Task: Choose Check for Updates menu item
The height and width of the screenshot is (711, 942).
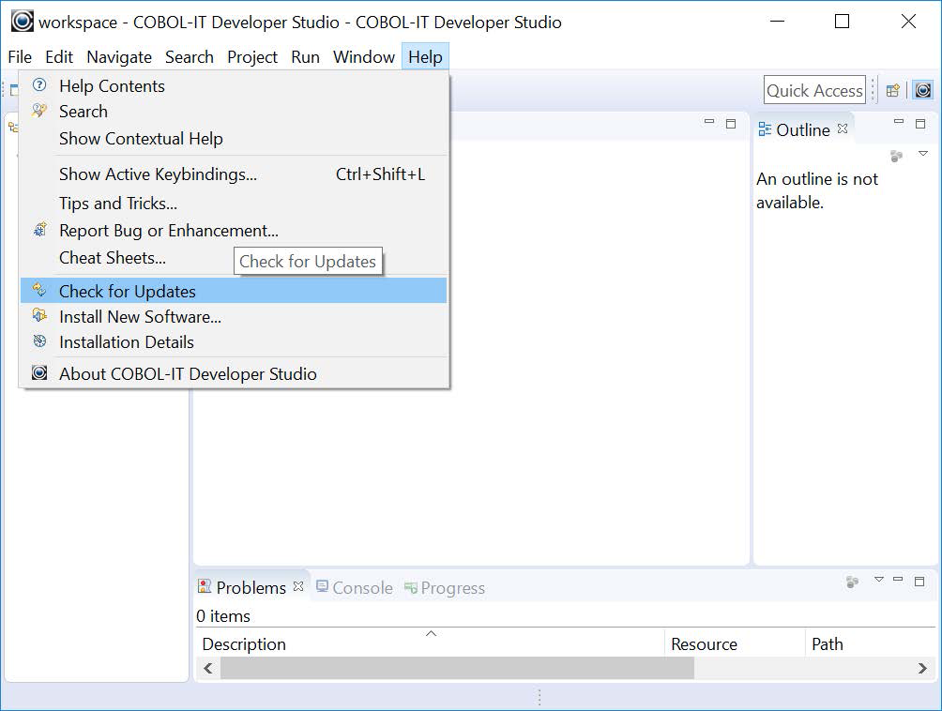Action: (x=128, y=291)
